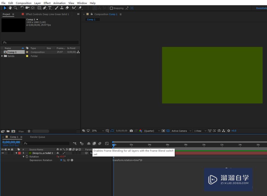This screenshot has width=267, height=196.
Task: Toggle the expression enable equals switch
Action: pos(61,160)
